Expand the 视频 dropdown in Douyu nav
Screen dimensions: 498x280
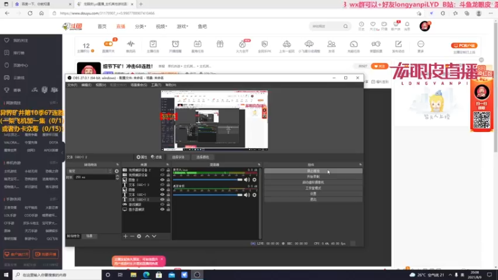pyautogui.click(x=161, y=26)
